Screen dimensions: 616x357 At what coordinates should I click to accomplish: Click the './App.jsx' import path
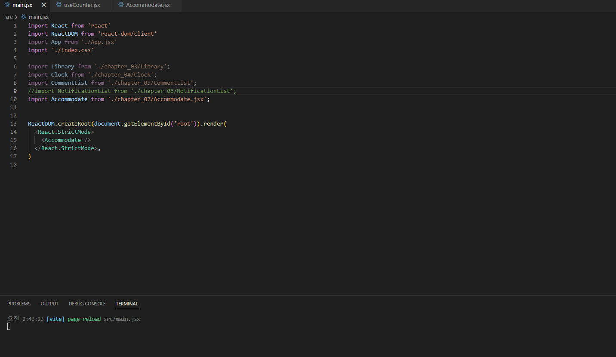click(x=99, y=42)
